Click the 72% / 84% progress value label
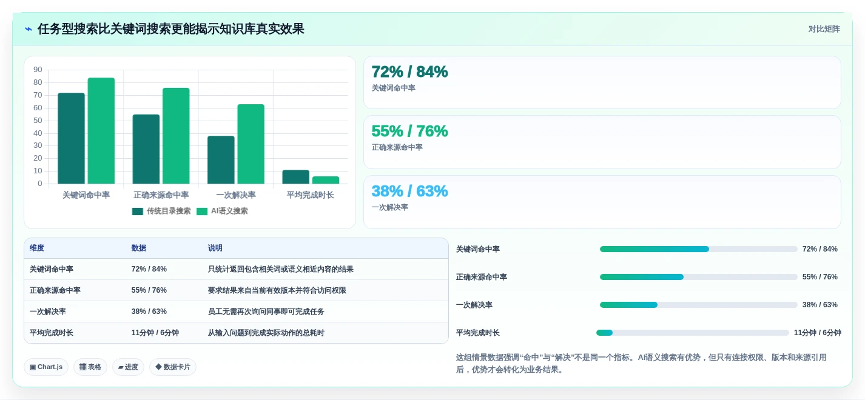Viewport: 865px width, 400px height. [x=820, y=249]
